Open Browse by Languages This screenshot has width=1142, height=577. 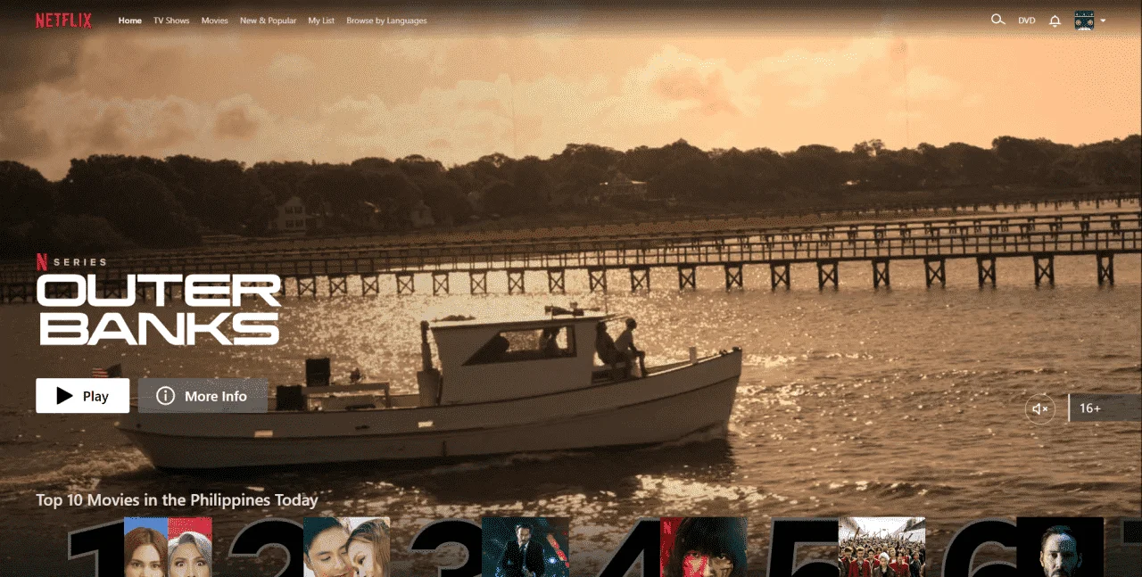click(x=386, y=21)
